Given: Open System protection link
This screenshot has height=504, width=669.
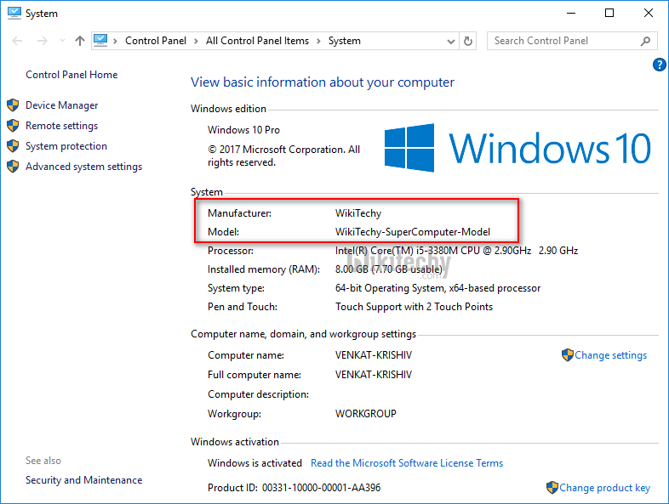Looking at the screenshot, I should tap(66, 146).
